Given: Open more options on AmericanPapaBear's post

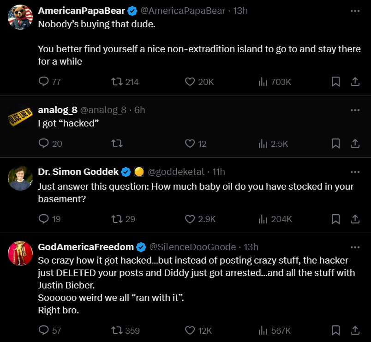Looking at the screenshot, I should [355, 10].
